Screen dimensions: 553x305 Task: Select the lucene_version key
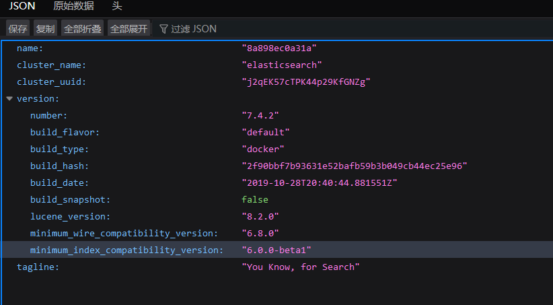[70, 217]
